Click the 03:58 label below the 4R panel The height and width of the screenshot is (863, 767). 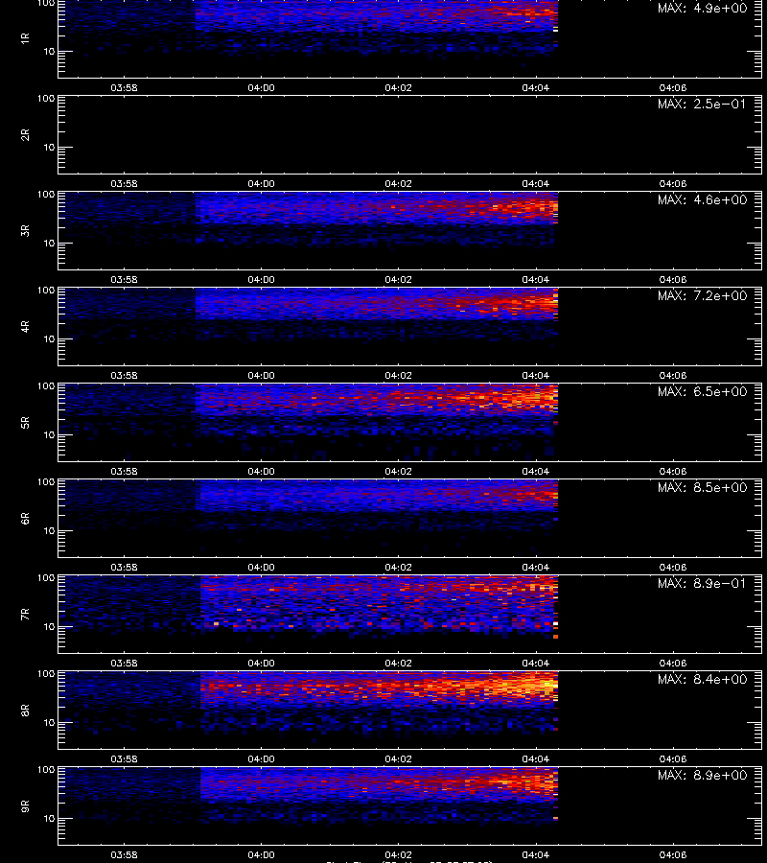[x=124, y=375]
